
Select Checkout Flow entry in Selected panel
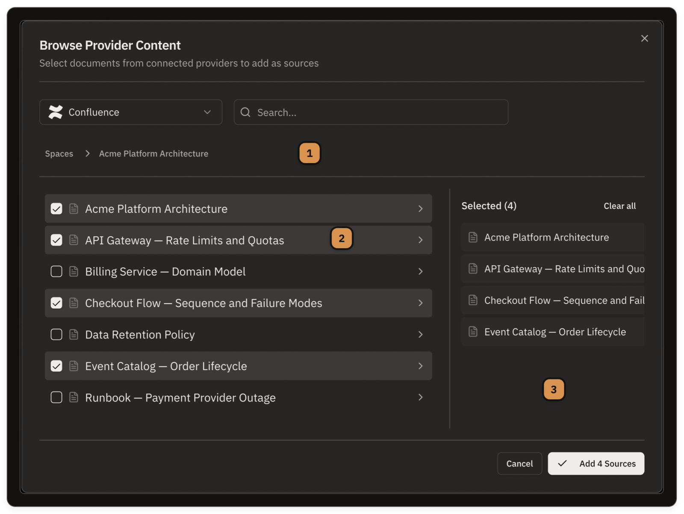[553, 300]
